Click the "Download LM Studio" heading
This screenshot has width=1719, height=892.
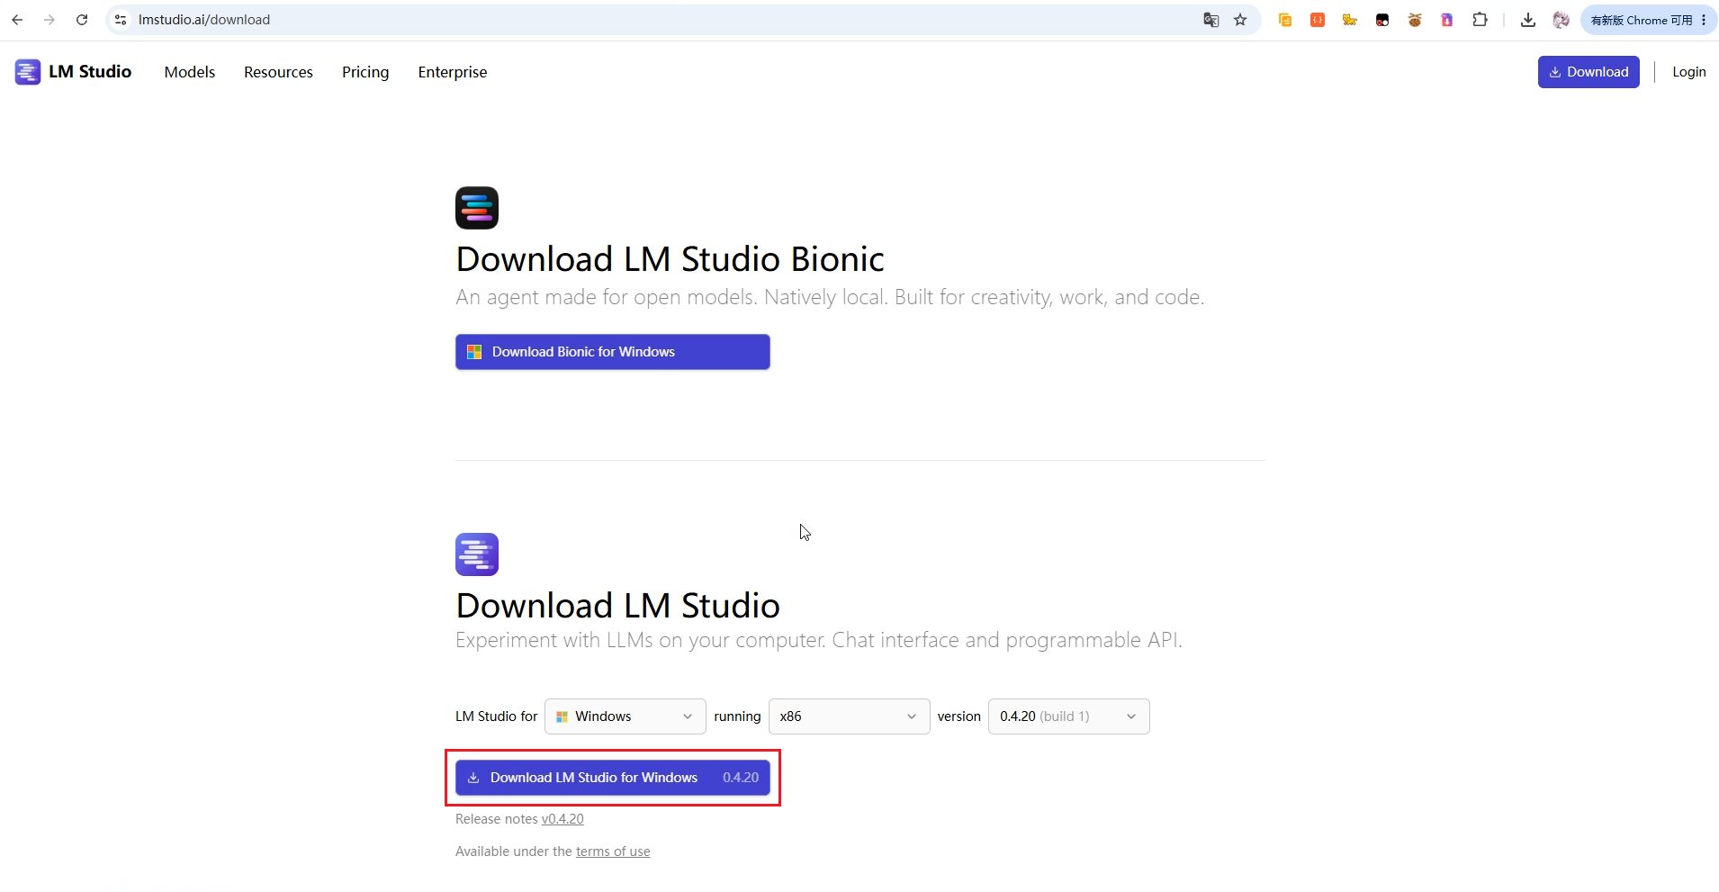pos(618,606)
